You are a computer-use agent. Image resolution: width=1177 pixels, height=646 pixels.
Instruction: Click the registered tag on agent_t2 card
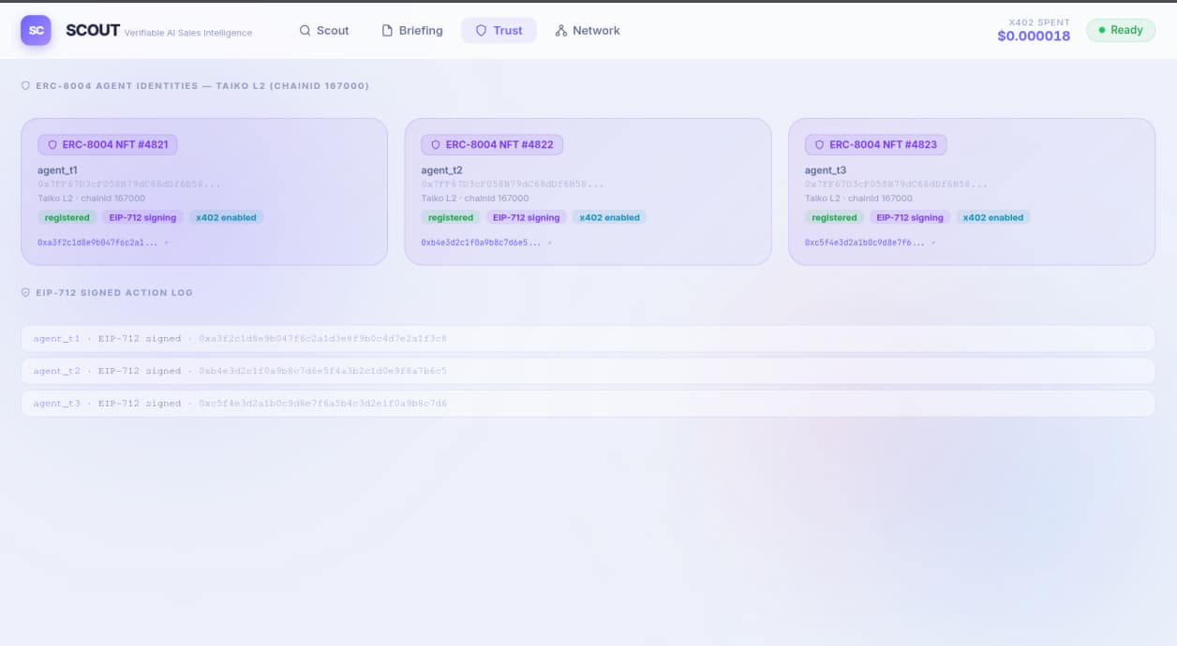click(451, 217)
